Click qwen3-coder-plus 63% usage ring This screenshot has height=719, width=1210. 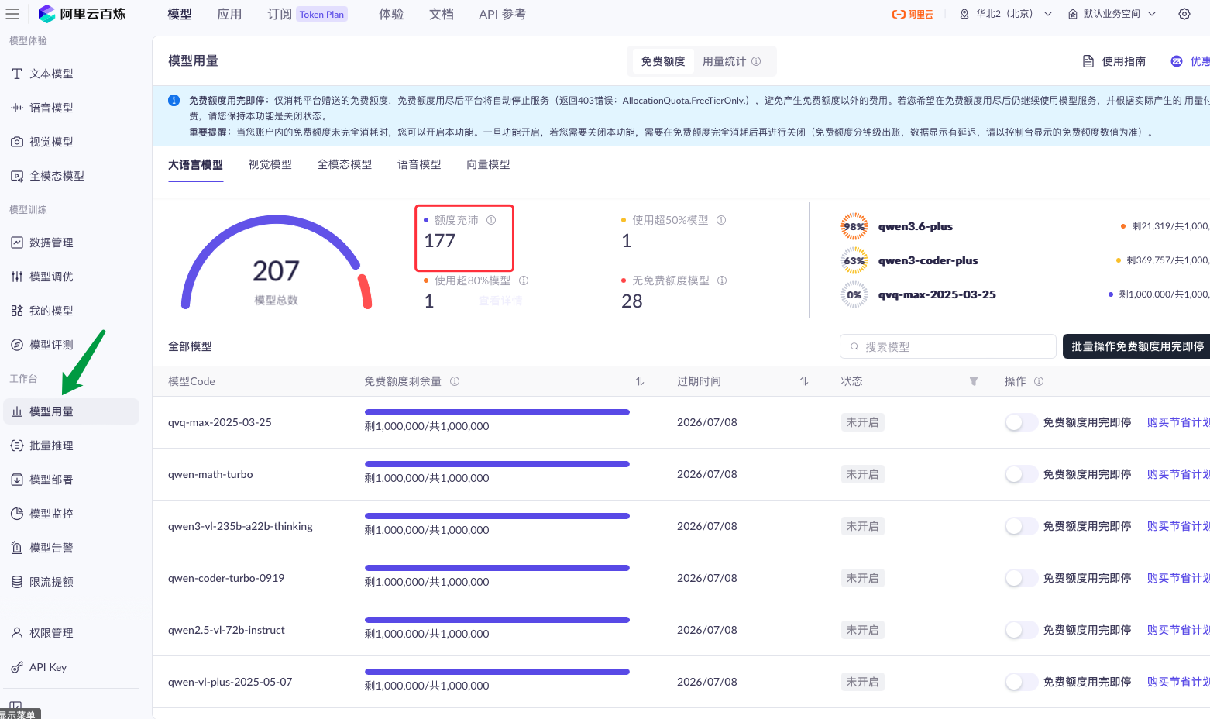point(854,260)
